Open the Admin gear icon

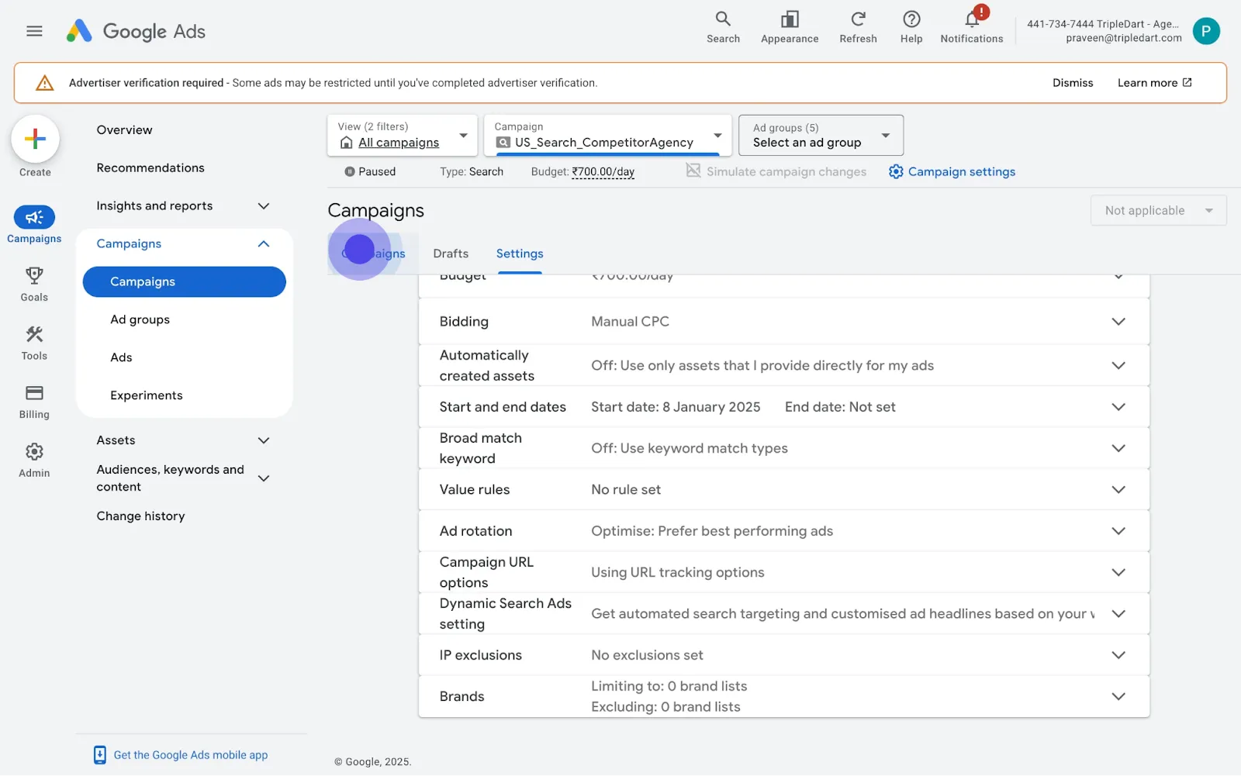pyautogui.click(x=34, y=451)
